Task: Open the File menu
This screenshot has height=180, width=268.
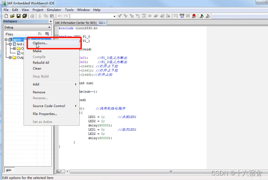Action: (x=6, y=10)
